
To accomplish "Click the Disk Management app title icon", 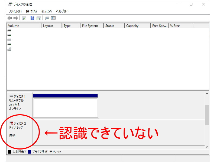I will 10,4.
